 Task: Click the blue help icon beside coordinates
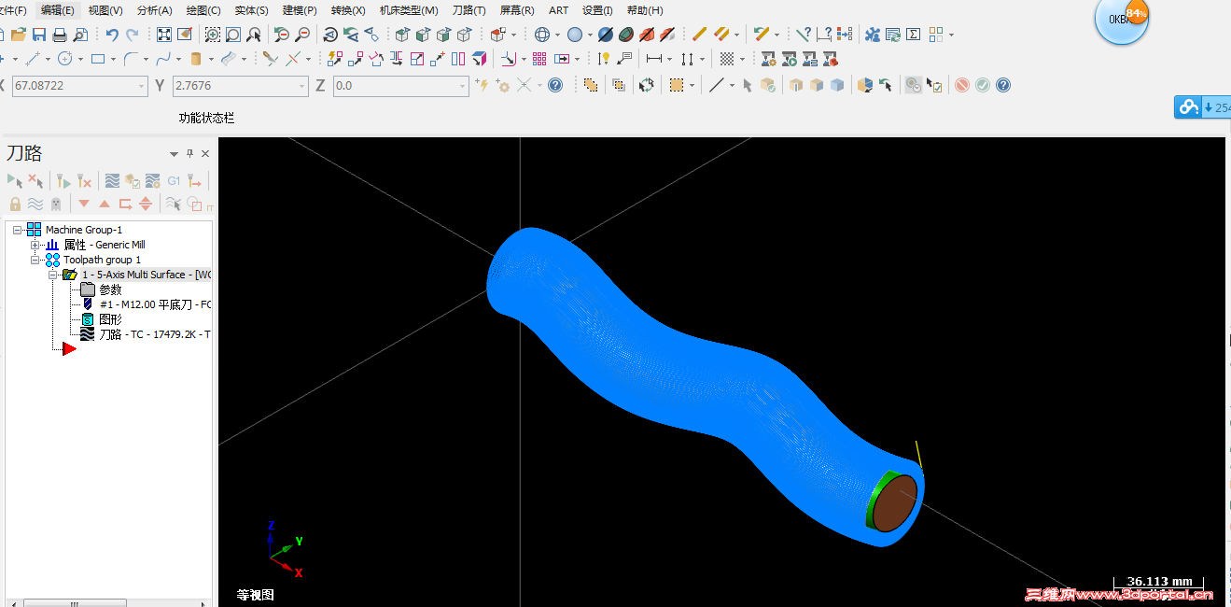[555, 85]
